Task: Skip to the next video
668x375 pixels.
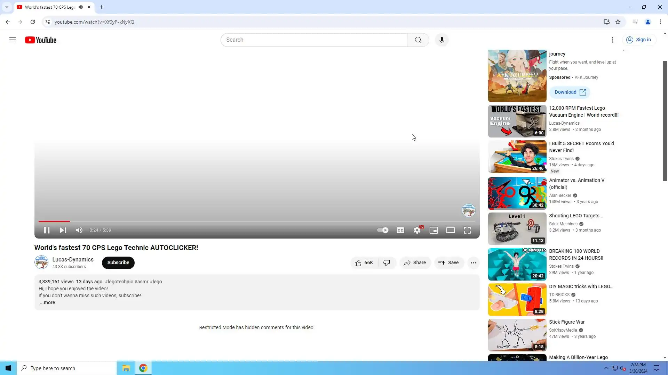Action: click(x=63, y=230)
